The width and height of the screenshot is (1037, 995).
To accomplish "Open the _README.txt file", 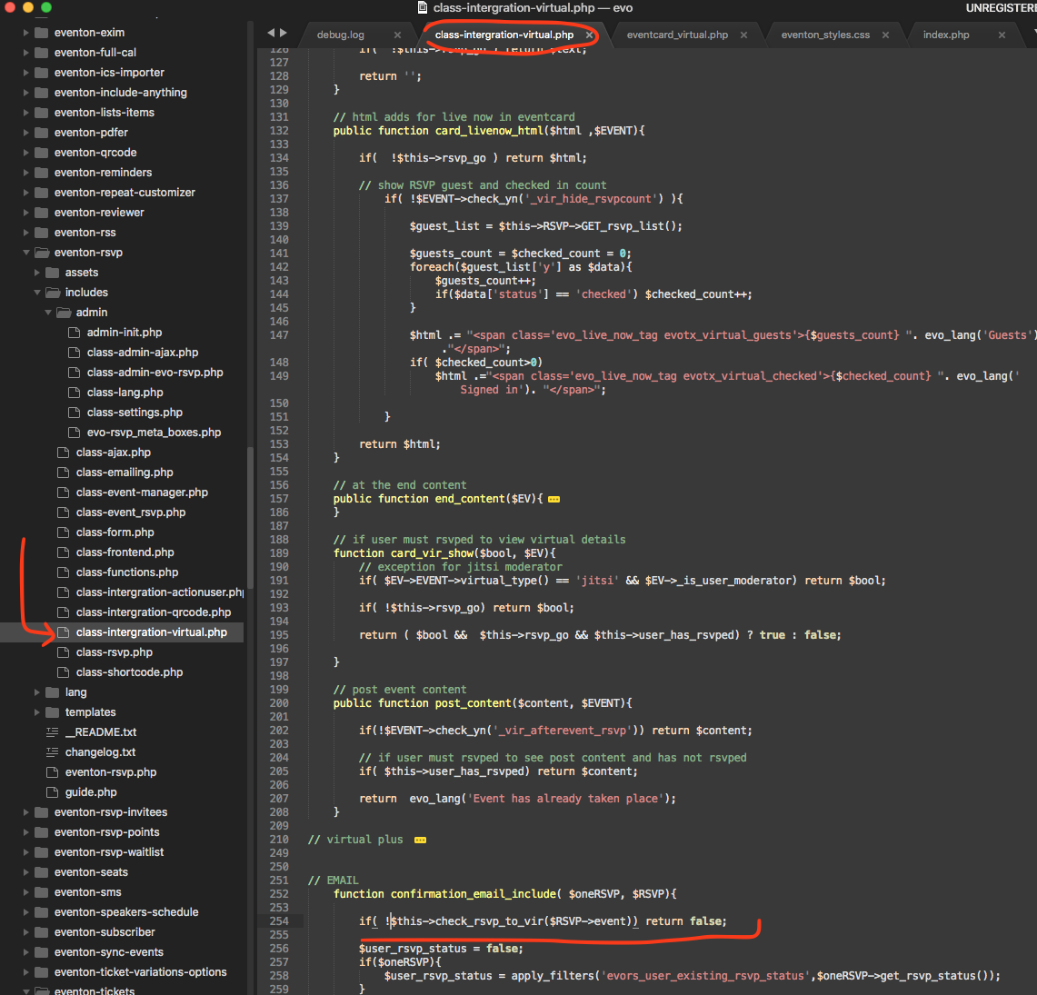I will pyautogui.click(x=100, y=732).
